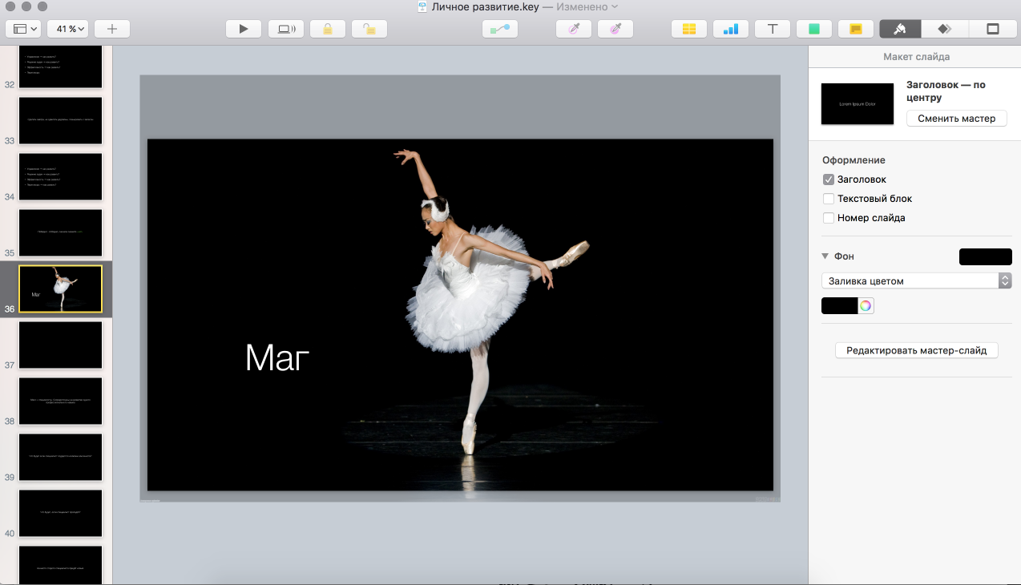
Task: Click the Личное развитие.key document title
Action: point(486,6)
